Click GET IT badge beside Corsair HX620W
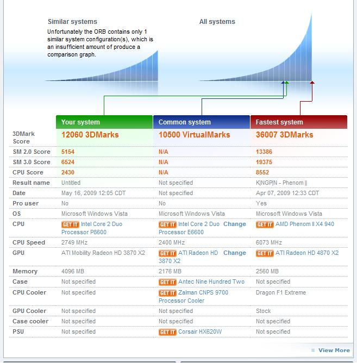Viewport: 357px width, 363px height. click(x=167, y=332)
